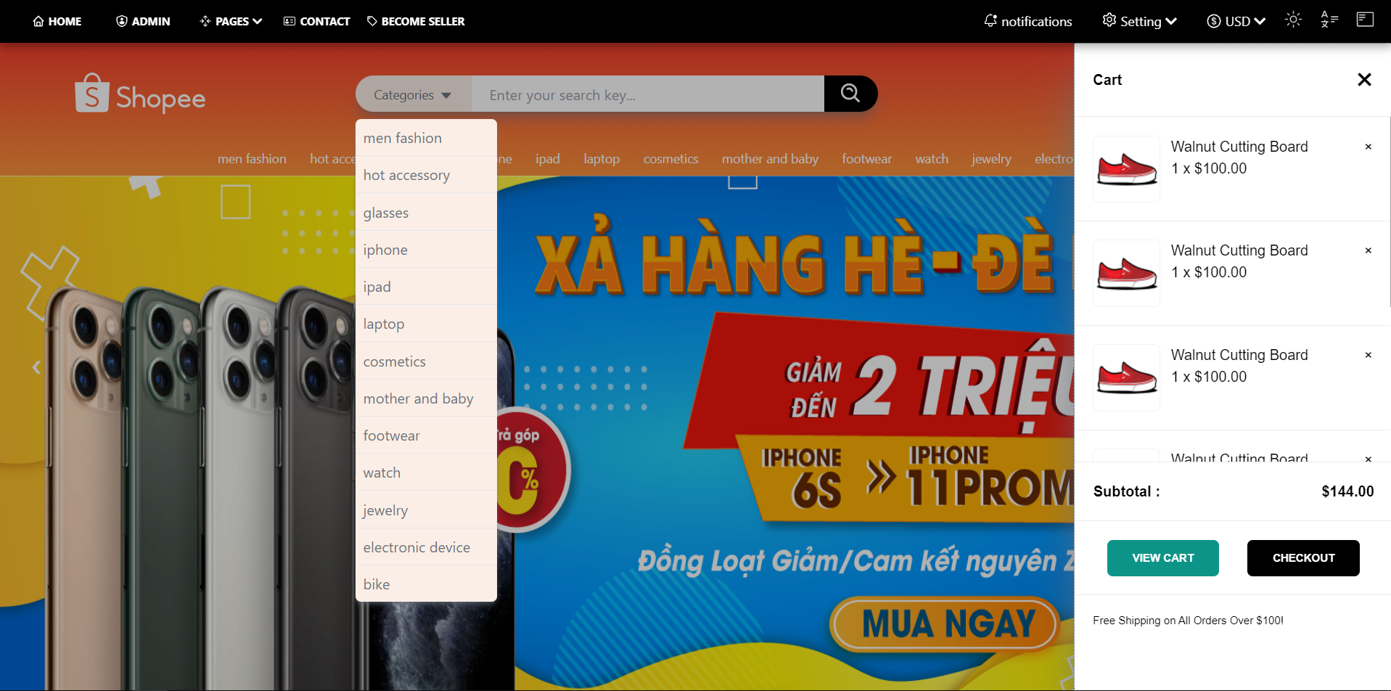
Task: Open 'ipad' in category navigation bar
Action: coord(548,159)
